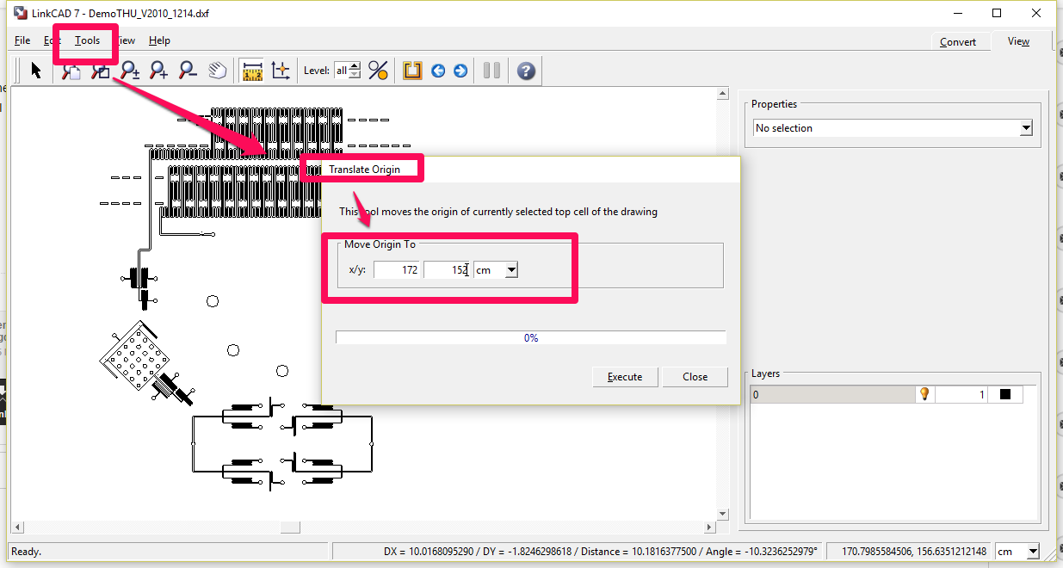
Task: Click the blue back arrow icon
Action: click(x=438, y=71)
